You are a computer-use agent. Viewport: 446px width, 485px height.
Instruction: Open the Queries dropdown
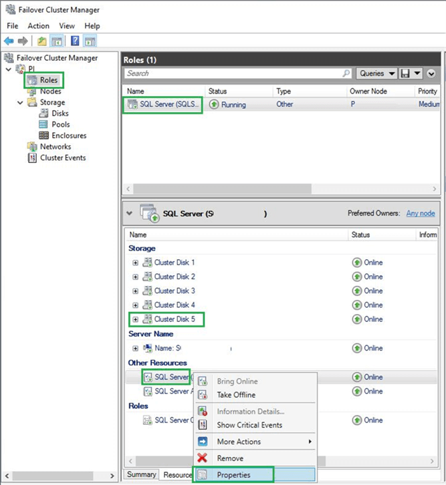[x=376, y=73]
